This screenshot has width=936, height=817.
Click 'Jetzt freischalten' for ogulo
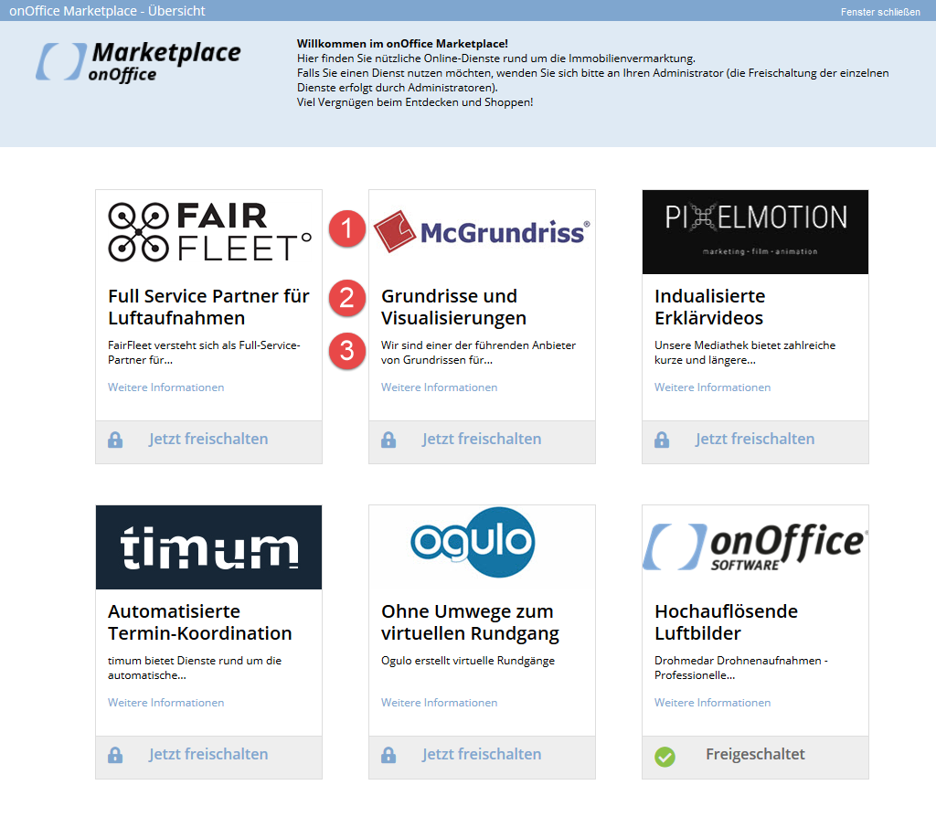pos(482,754)
